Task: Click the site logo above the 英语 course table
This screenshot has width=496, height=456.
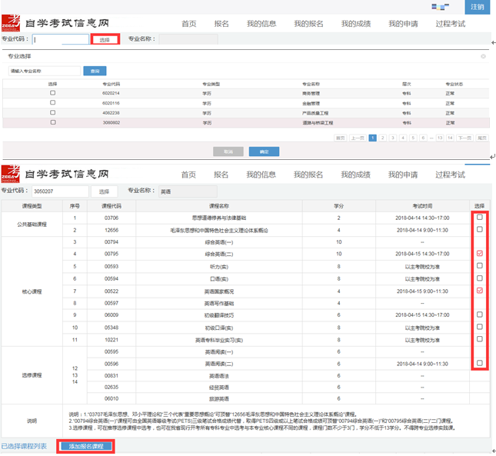Action: [11, 174]
